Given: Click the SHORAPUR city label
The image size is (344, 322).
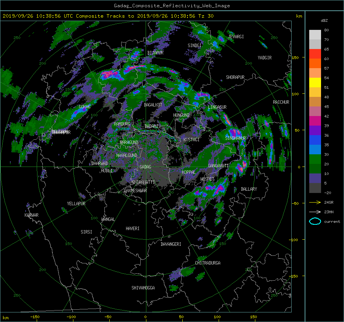Looking at the screenshot, I should coord(235,77).
